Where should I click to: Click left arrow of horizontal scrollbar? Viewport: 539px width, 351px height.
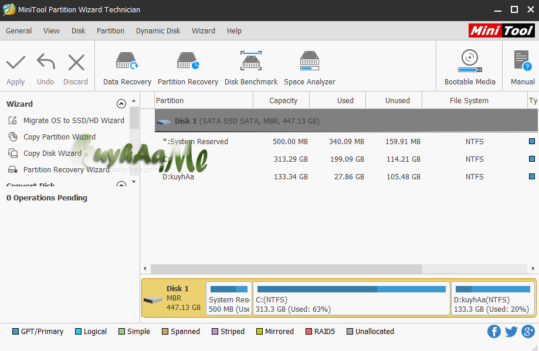pos(145,268)
